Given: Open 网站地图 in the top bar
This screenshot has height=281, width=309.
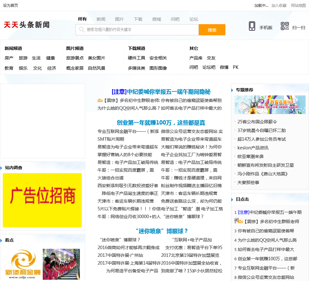Looking at the screenshot, I should point(298,6).
